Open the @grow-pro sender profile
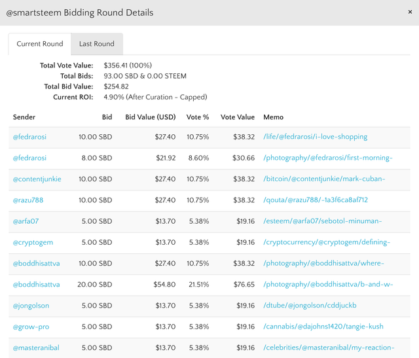Viewport: 419px width, 358px height. pos(31,327)
